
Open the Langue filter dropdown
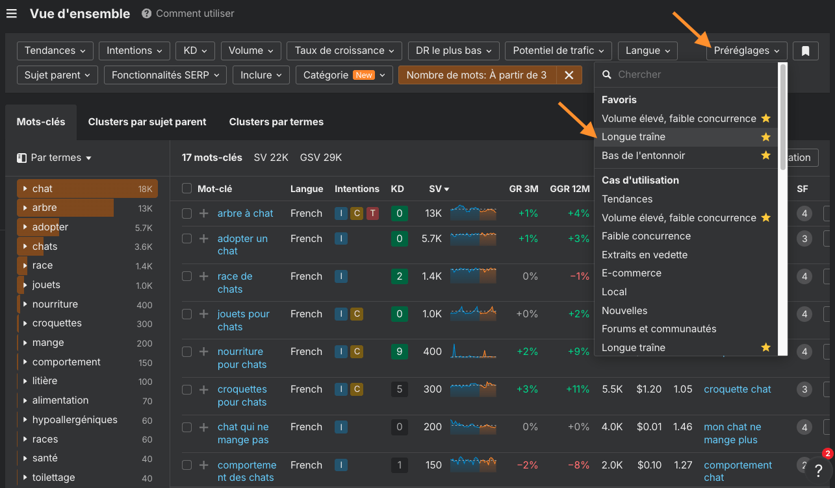point(647,50)
